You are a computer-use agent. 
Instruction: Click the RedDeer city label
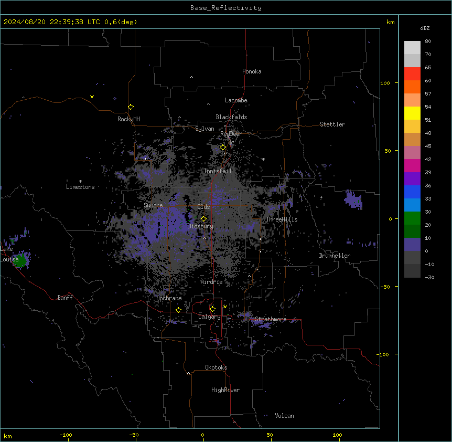tap(231, 134)
